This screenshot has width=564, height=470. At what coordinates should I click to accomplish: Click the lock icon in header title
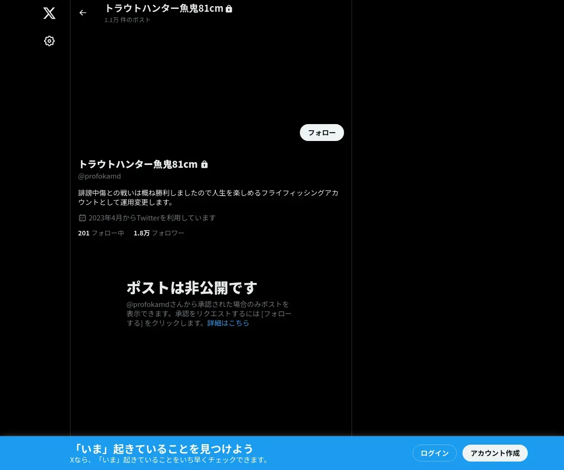coord(229,8)
